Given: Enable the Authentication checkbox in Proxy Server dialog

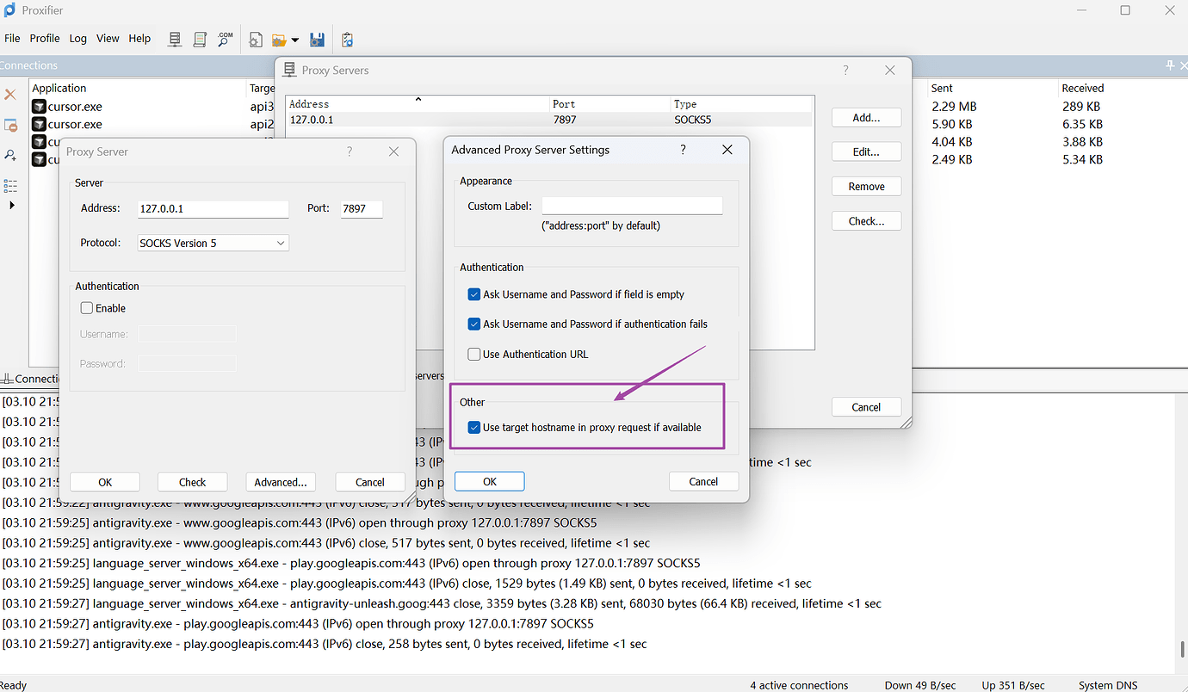Looking at the screenshot, I should (x=87, y=308).
